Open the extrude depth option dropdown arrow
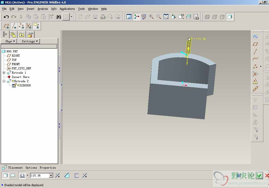Image resolution: width=269 pixels, height=188 pixels. click(27, 176)
